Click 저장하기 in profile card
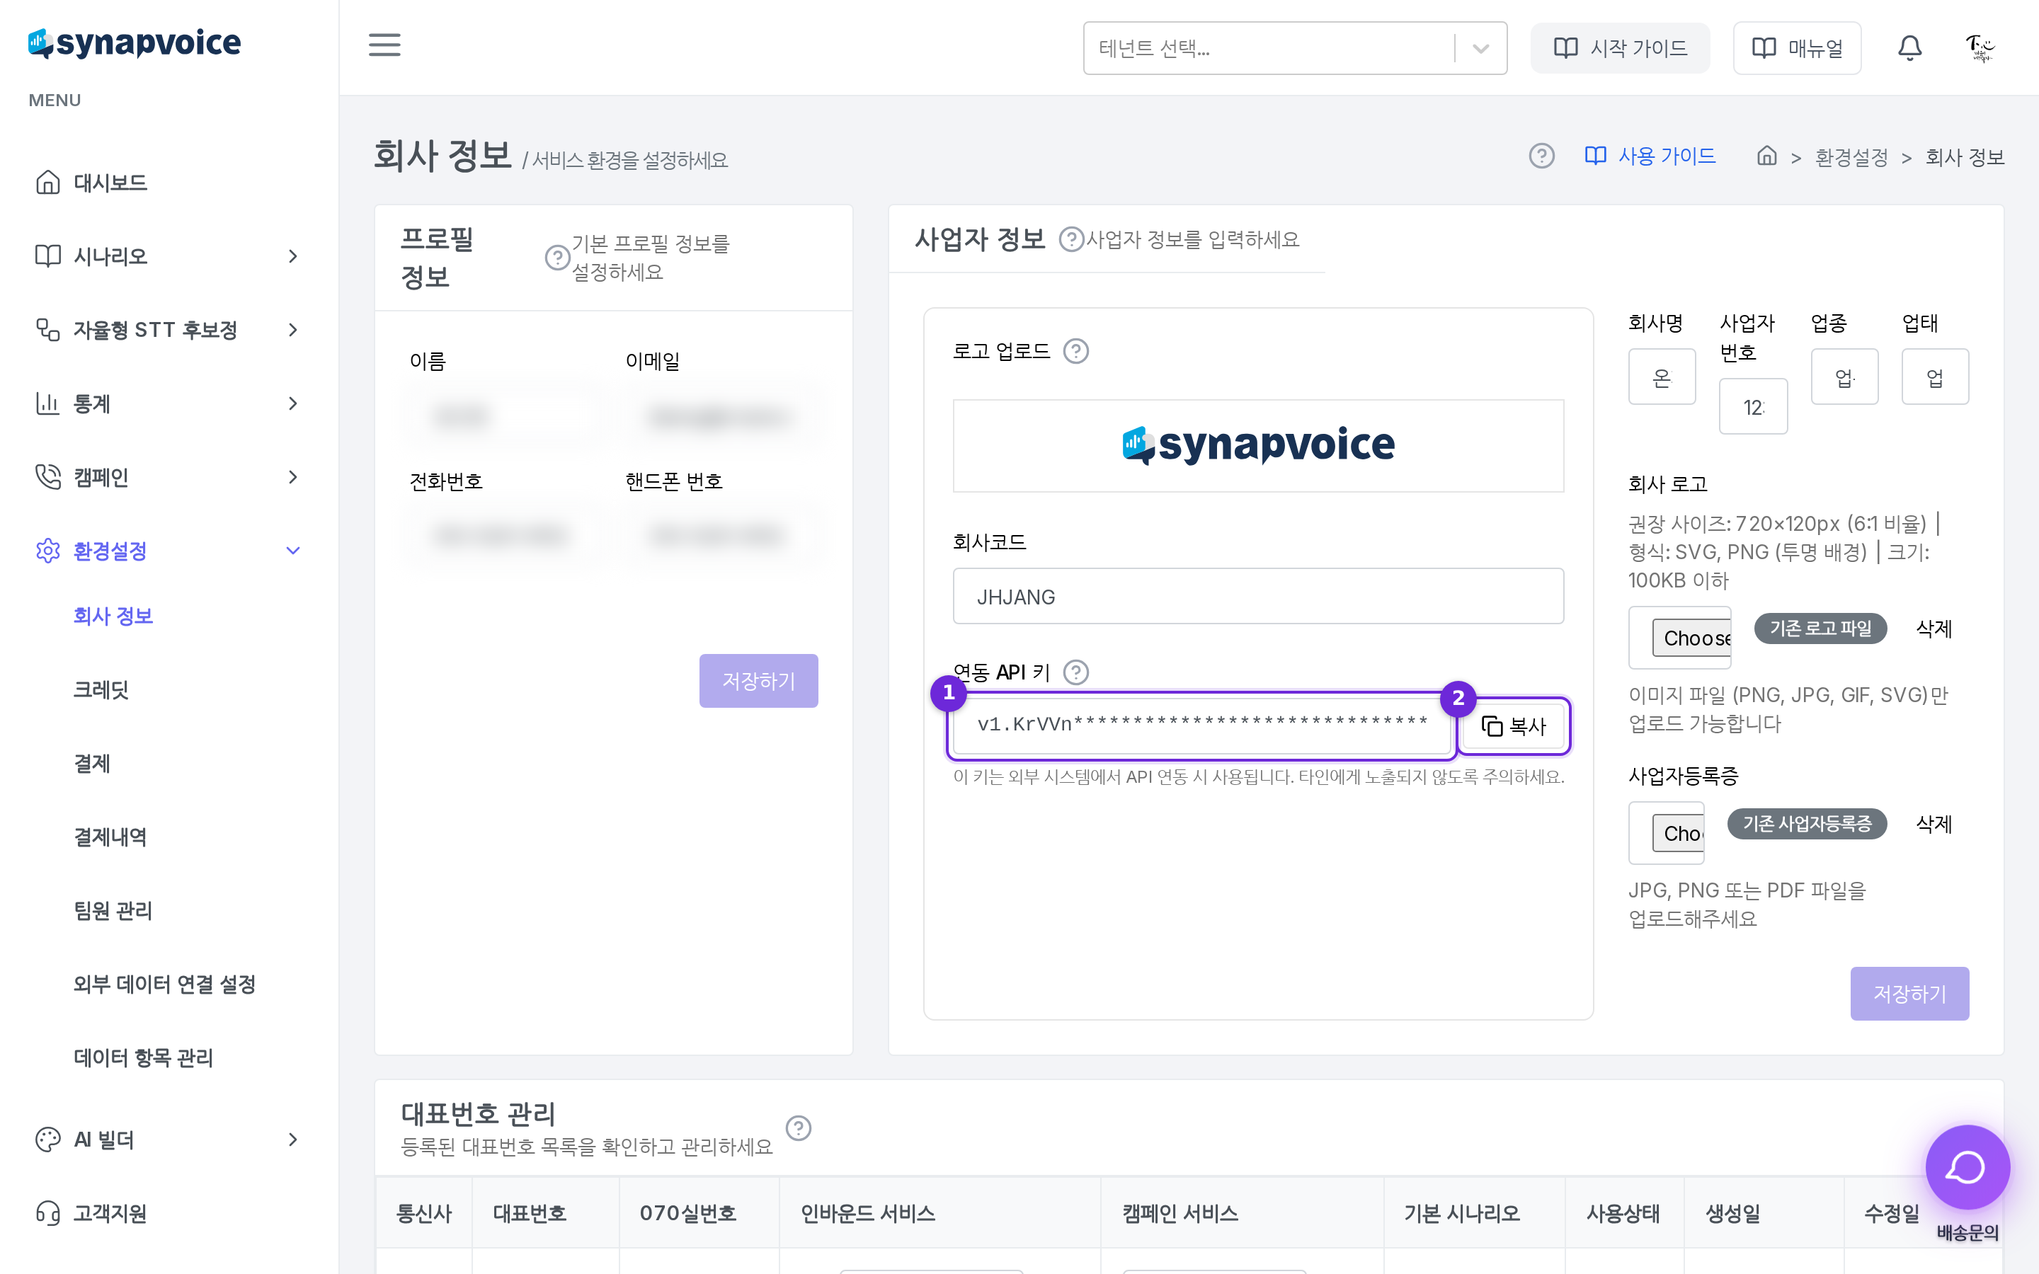This screenshot has width=2039, height=1274. point(758,681)
